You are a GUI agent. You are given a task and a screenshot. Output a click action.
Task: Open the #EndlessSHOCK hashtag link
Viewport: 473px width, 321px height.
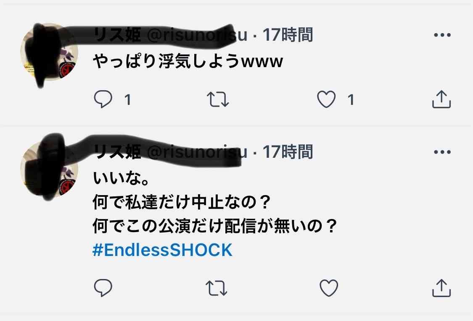163,250
